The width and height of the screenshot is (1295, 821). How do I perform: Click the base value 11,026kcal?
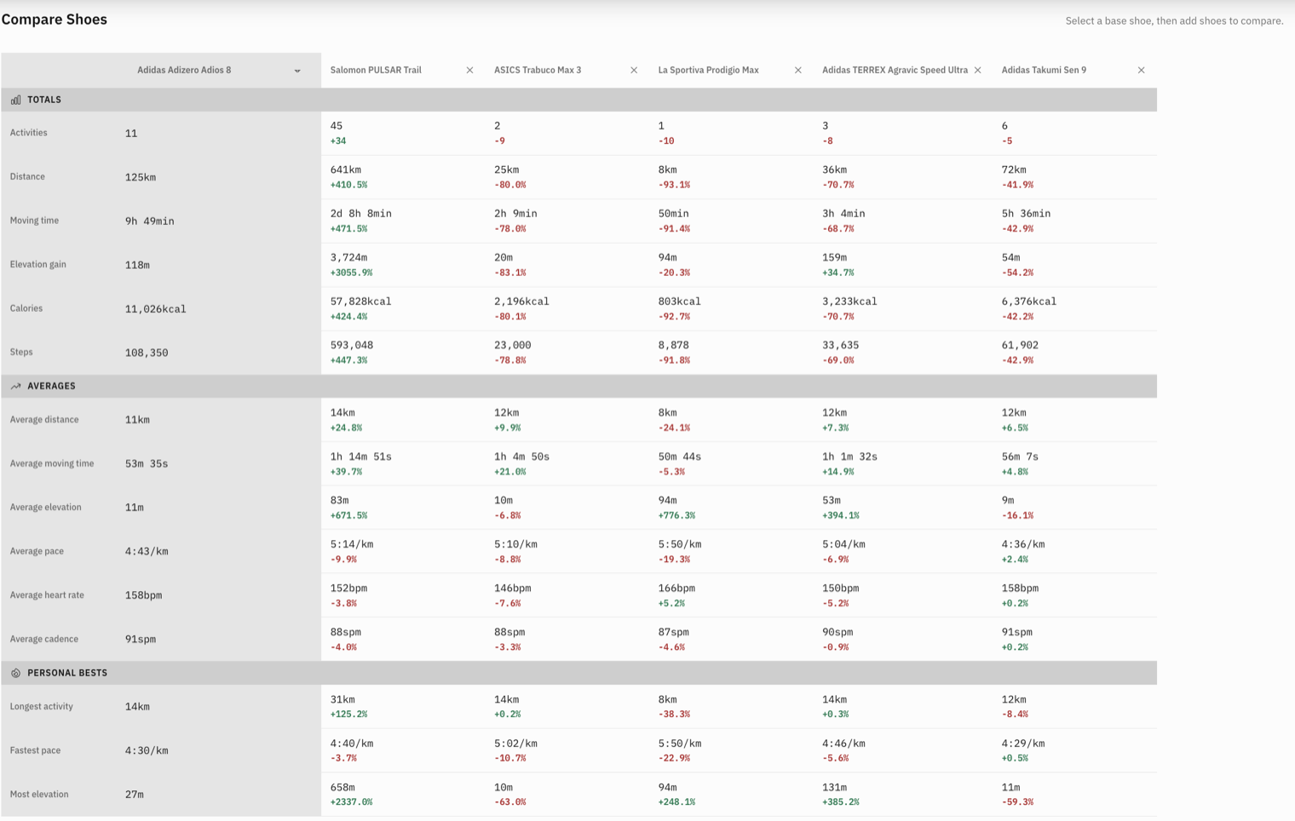[x=155, y=309]
